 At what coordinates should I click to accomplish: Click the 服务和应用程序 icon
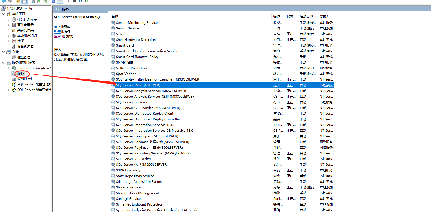9,63
